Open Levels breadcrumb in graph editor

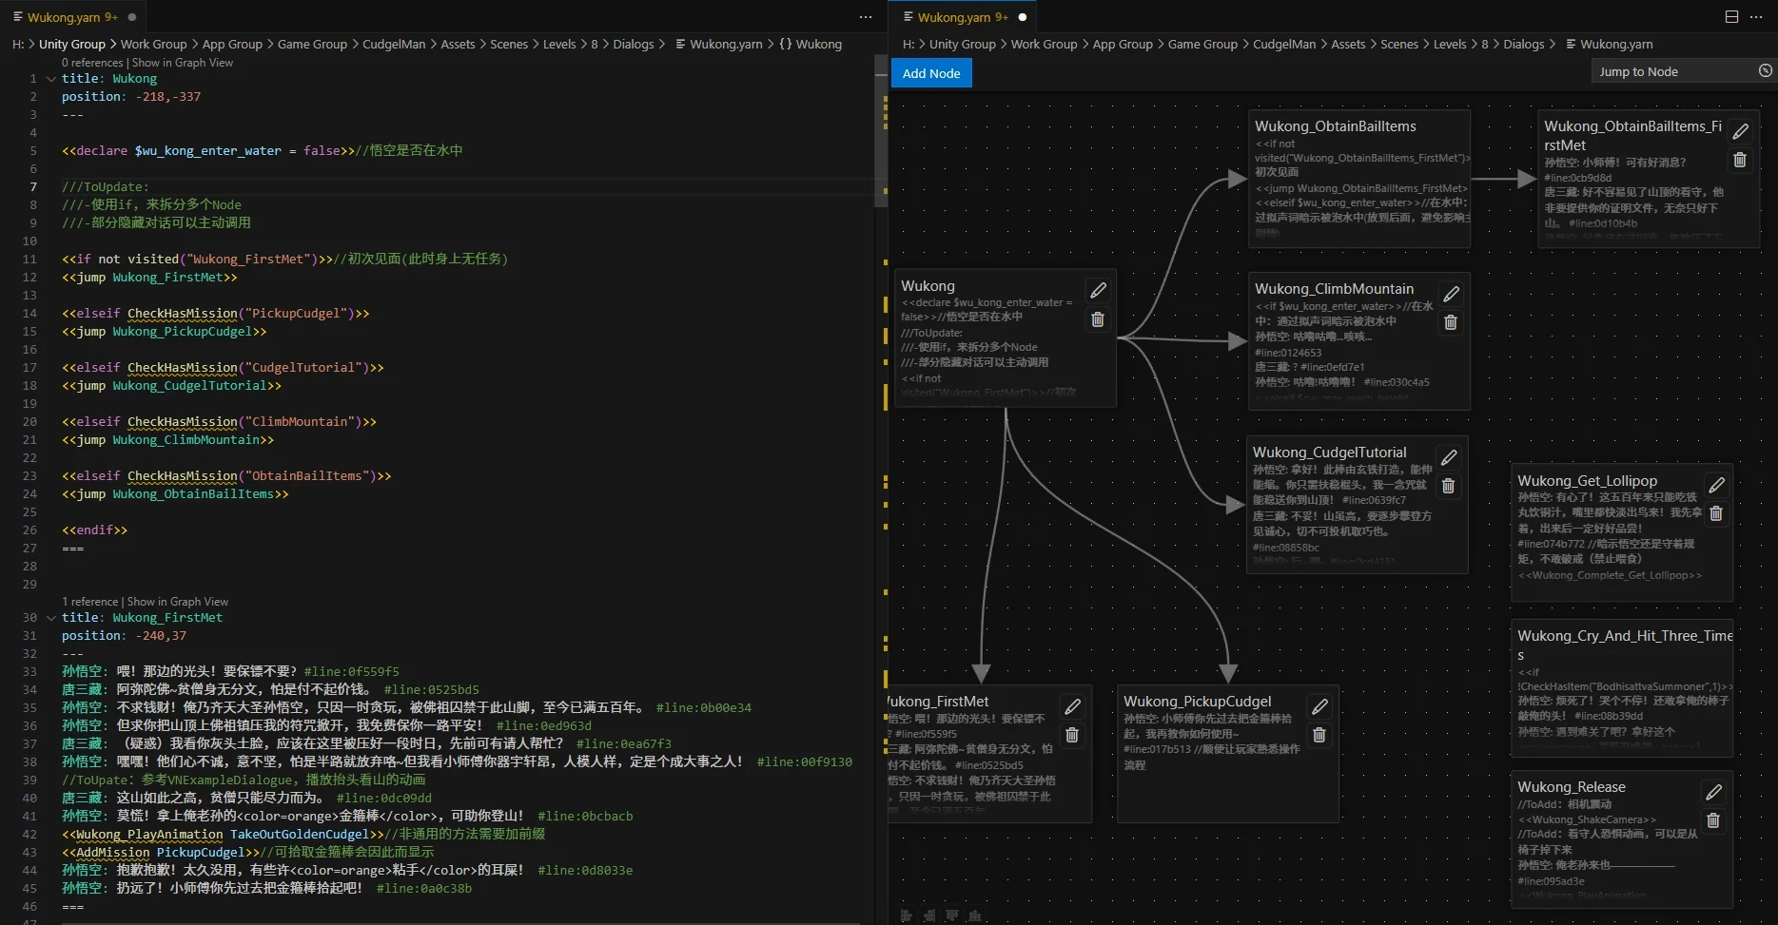pyautogui.click(x=1450, y=44)
